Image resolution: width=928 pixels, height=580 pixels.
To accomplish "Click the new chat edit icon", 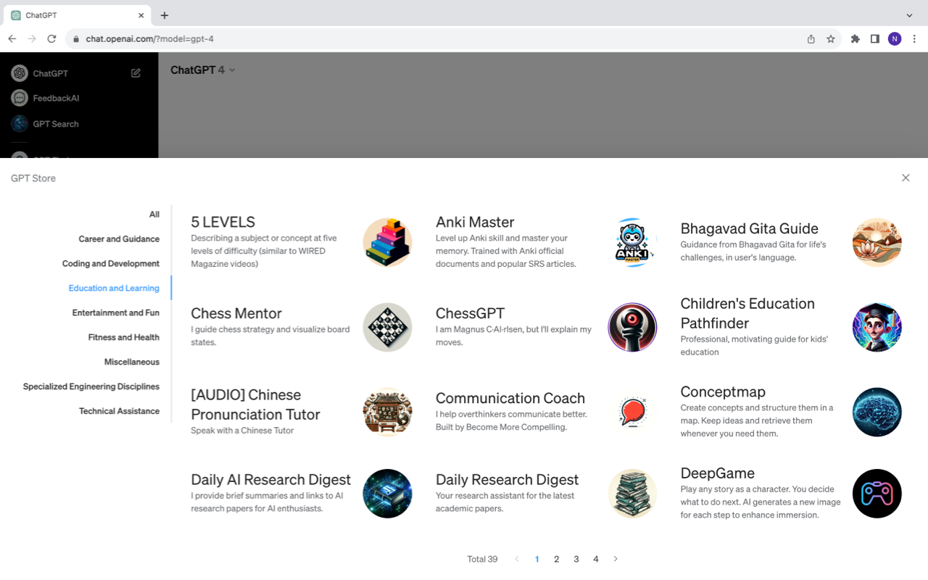I will [x=136, y=73].
